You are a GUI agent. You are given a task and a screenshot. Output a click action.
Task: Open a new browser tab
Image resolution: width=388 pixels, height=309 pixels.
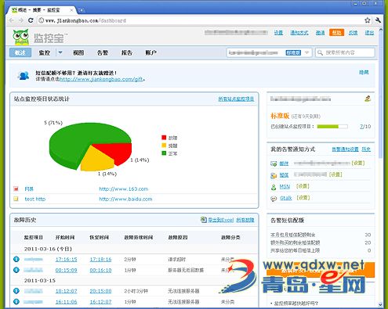[x=82, y=10]
